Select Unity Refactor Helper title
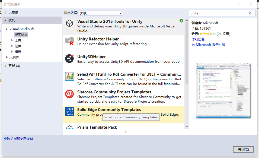This screenshot has width=259, height=158. click(x=98, y=39)
